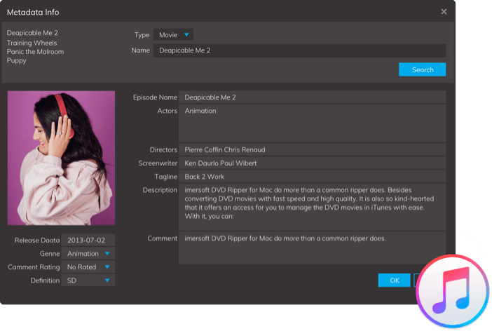The height and width of the screenshot is (331, 492).
Task: Select "Puppy" in results list
Action: pos(17,60)
